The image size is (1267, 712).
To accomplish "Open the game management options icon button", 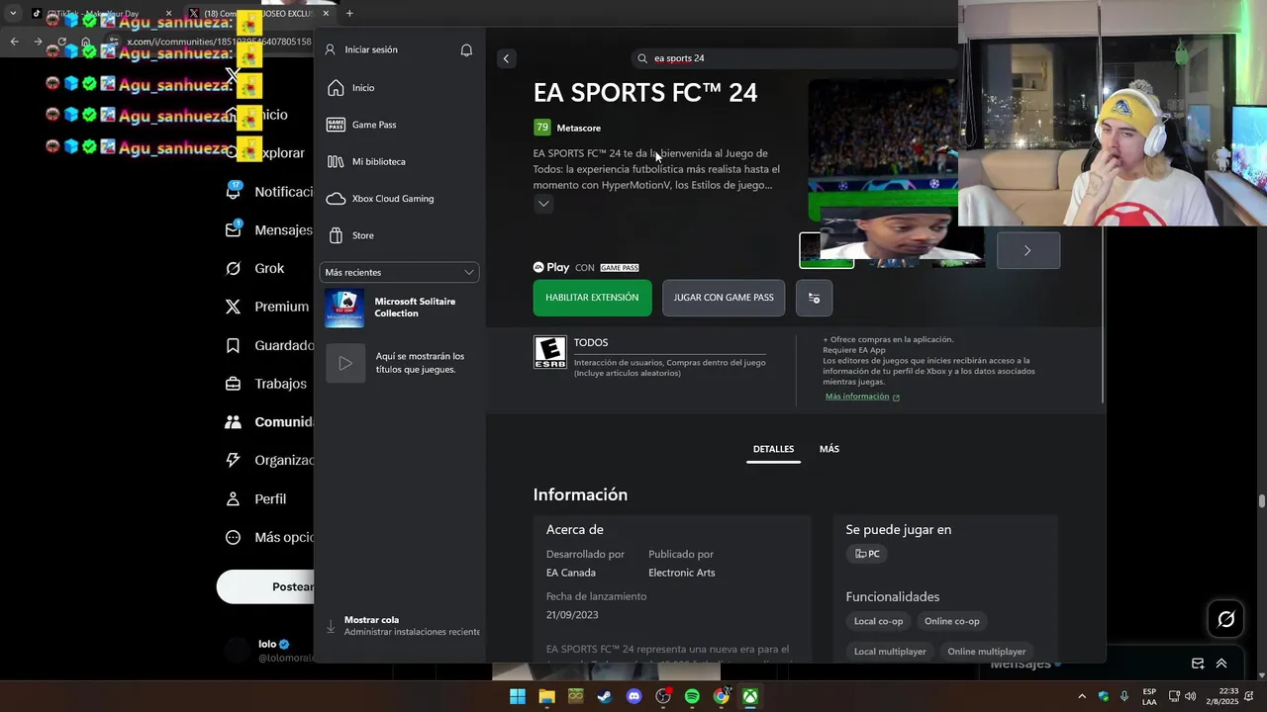I will click(814, 298).
